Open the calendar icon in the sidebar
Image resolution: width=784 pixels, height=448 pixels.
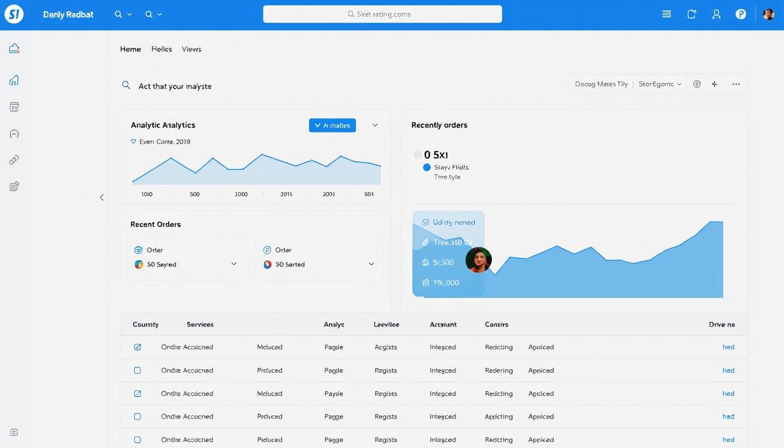tap(14, 107)
